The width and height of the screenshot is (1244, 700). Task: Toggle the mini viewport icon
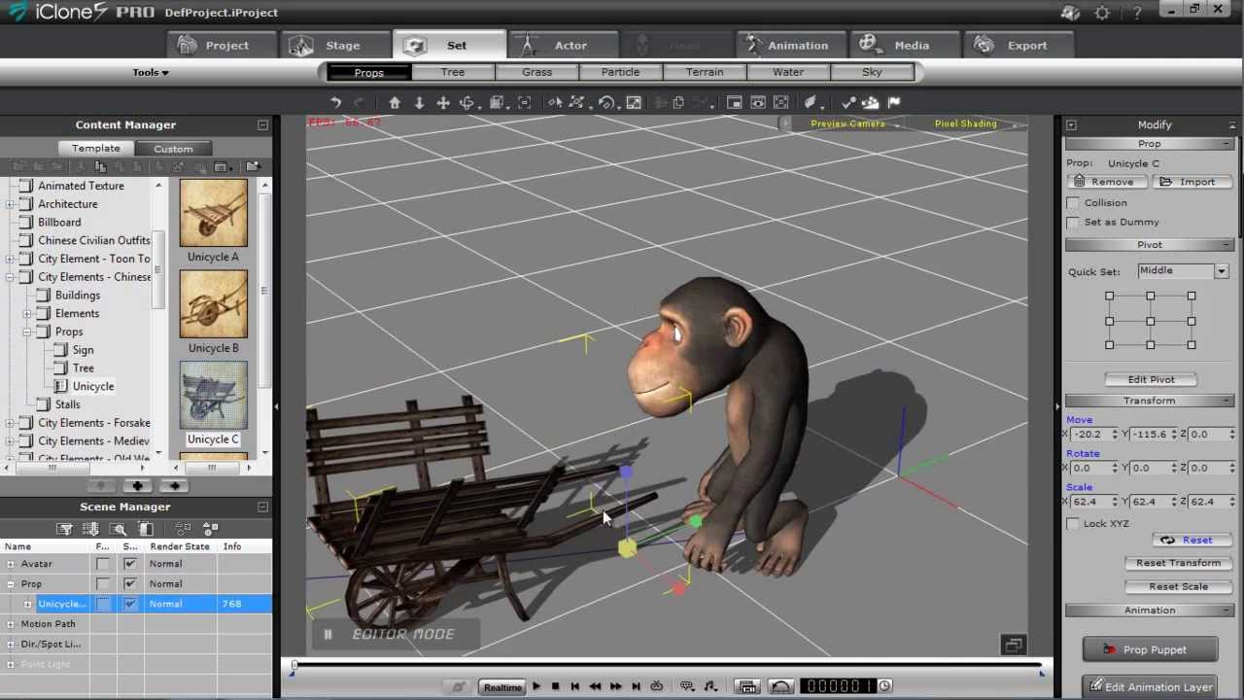pos(734,102)
